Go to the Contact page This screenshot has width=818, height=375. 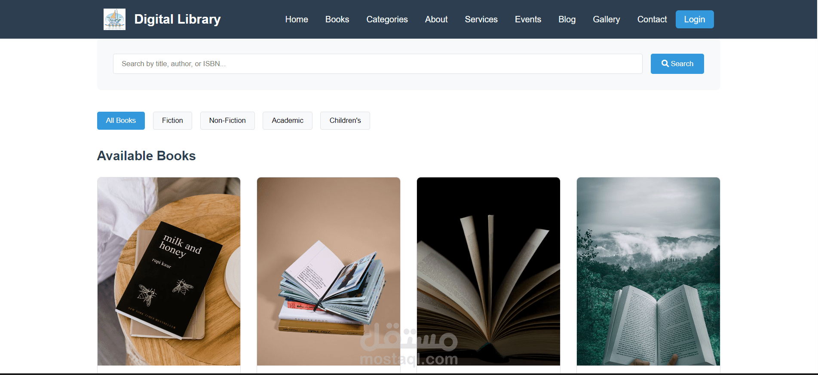tap(652, 19)
